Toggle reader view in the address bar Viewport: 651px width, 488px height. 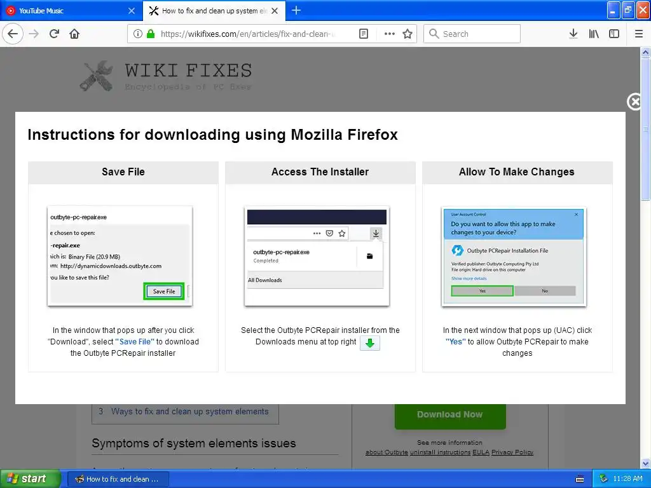coord(363,34)
